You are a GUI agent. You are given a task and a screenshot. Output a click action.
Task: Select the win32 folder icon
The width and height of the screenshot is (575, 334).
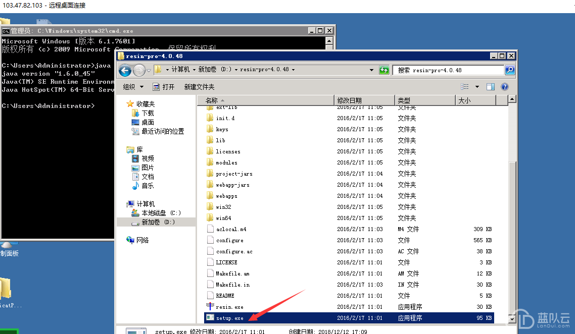[x=210, y=207]
